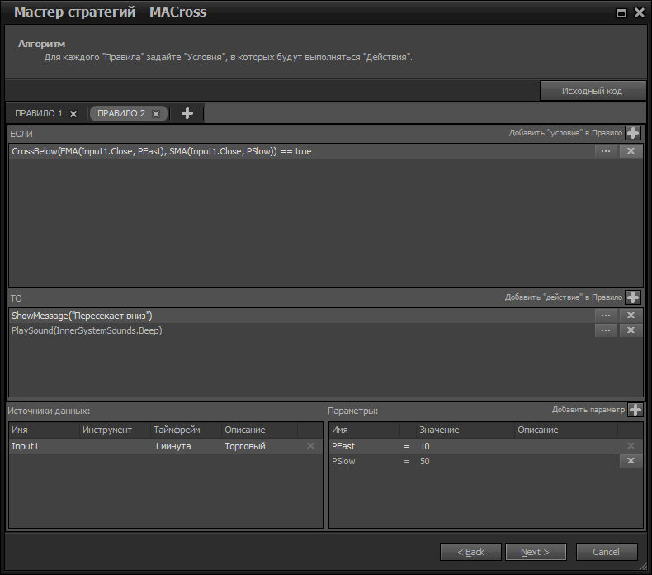This screenshot has height=575, width=652.
Task: Remove the ShowMessage action
Action: pyautogui.click(x=631, y=316)
